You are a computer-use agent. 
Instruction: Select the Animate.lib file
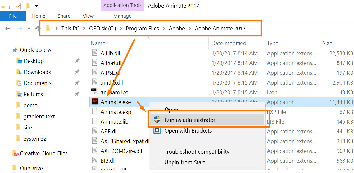[114, 122]
